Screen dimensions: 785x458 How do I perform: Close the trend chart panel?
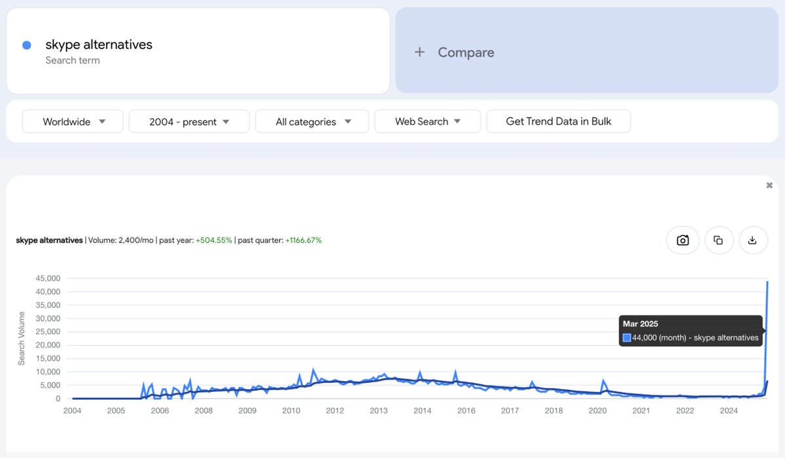(769, 186)
